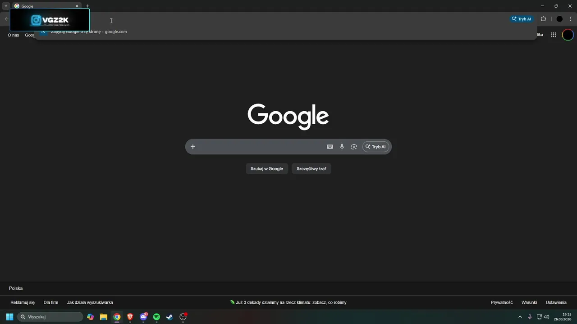Open Jak działa wyszukiwarka link
Viewport: 577px width, 324px height.
[90, 302]
